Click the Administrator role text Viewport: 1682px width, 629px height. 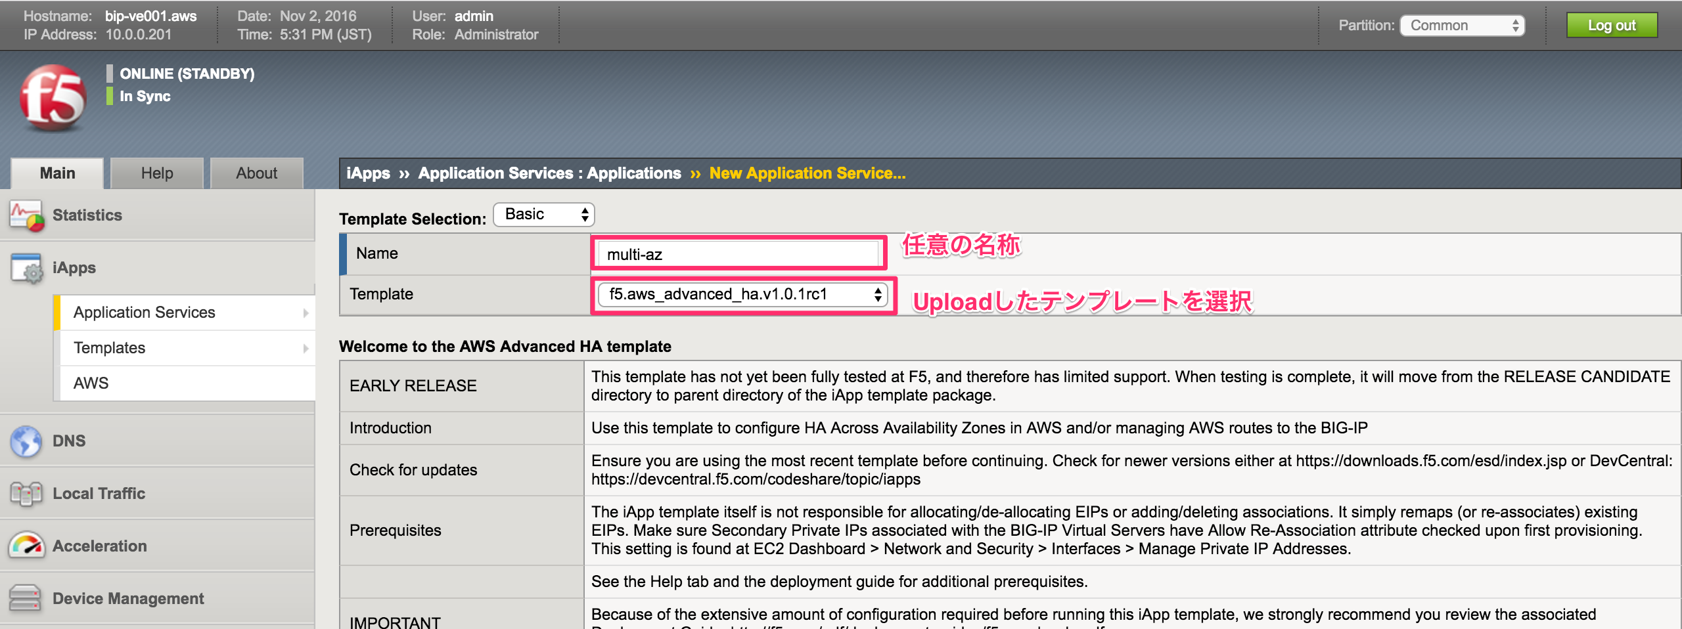click(x=497, y=35)
